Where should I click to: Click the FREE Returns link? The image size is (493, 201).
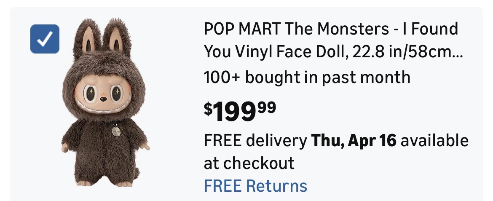pos(255,185)
